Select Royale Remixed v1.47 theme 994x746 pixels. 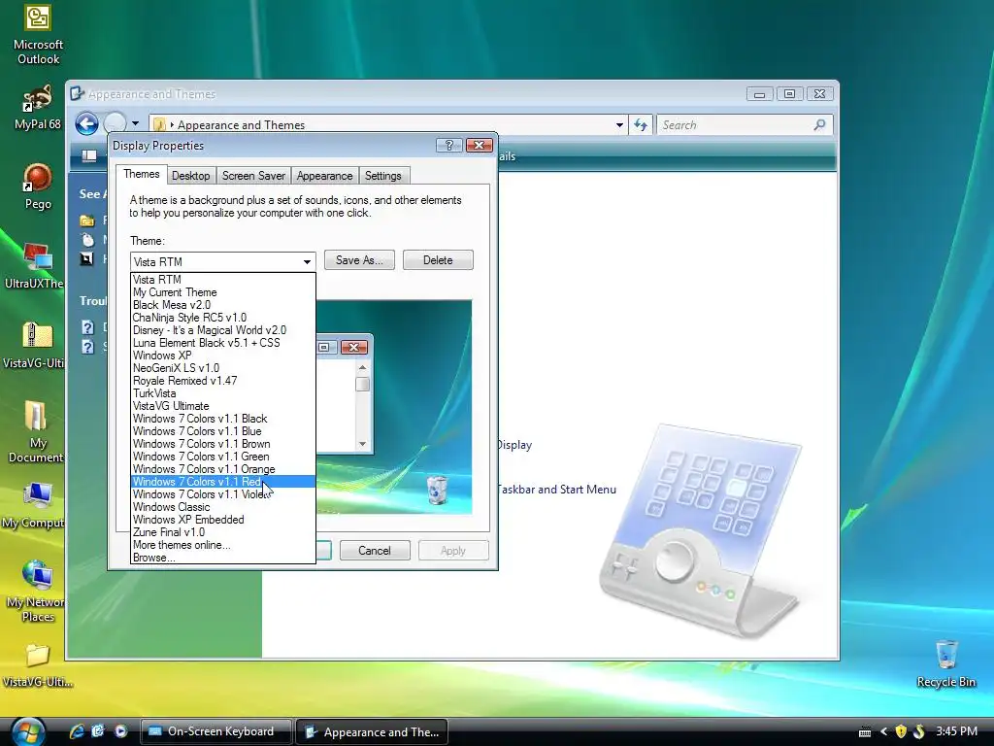tap(223, 381)
